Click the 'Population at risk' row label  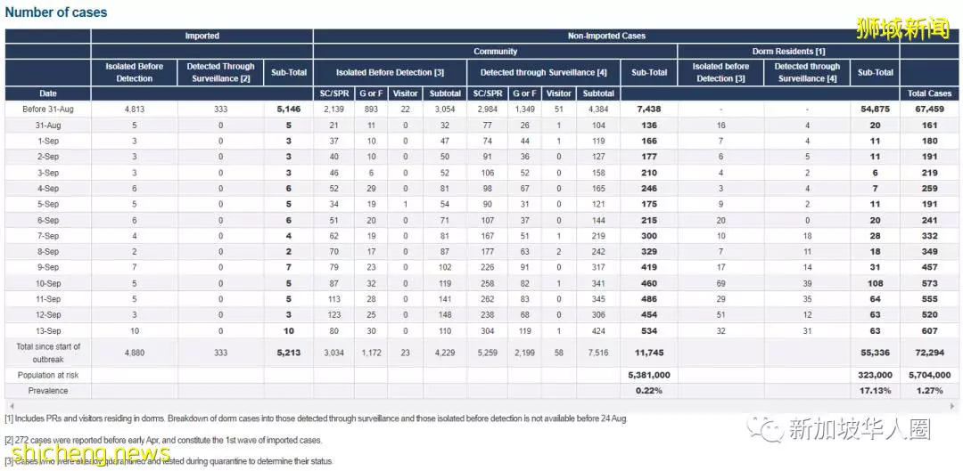[48, 375]
